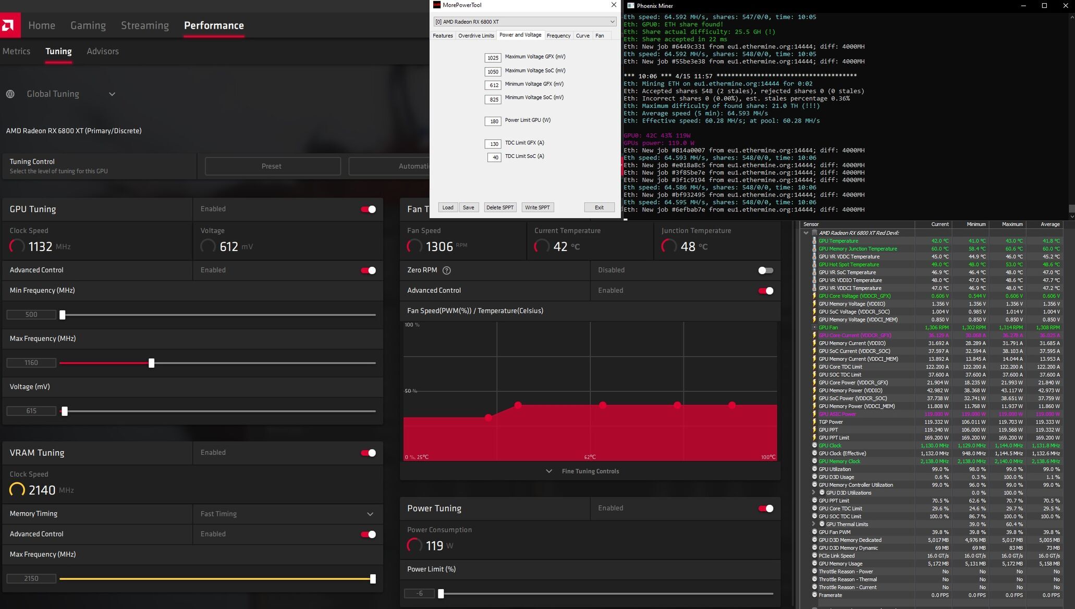Viewport: 1075px width, 609px height.
Task: Click the Framerate sensor icon
Action: [x=814, y=595]
